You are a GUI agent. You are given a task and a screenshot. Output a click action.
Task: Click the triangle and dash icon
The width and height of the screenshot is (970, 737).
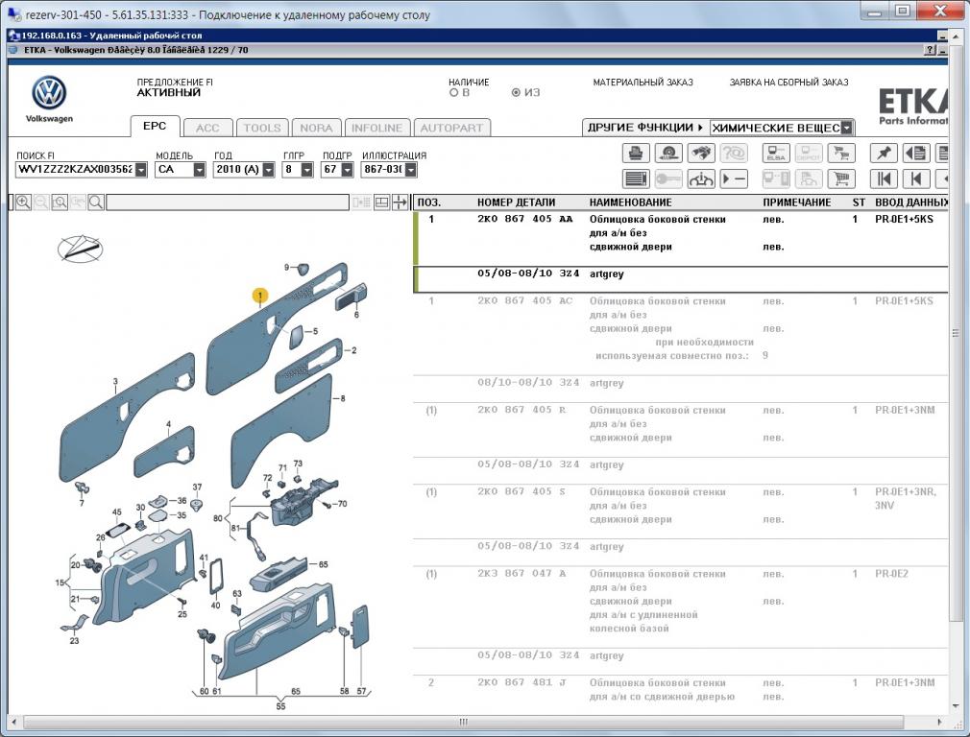pyautogui.click(x=735, y=178)
